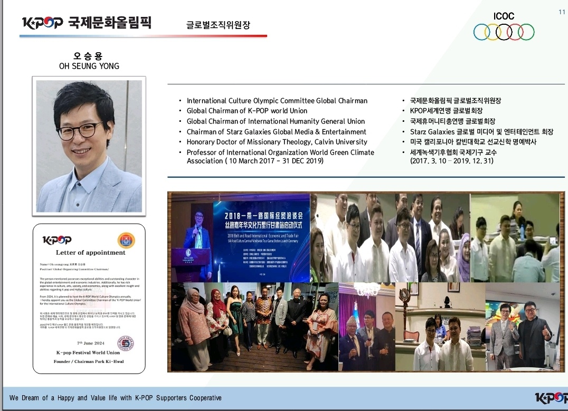This screenshot has height=411, width=568.
Task: Click the K-POP logo in the footer
Action: tap(551, 398)
